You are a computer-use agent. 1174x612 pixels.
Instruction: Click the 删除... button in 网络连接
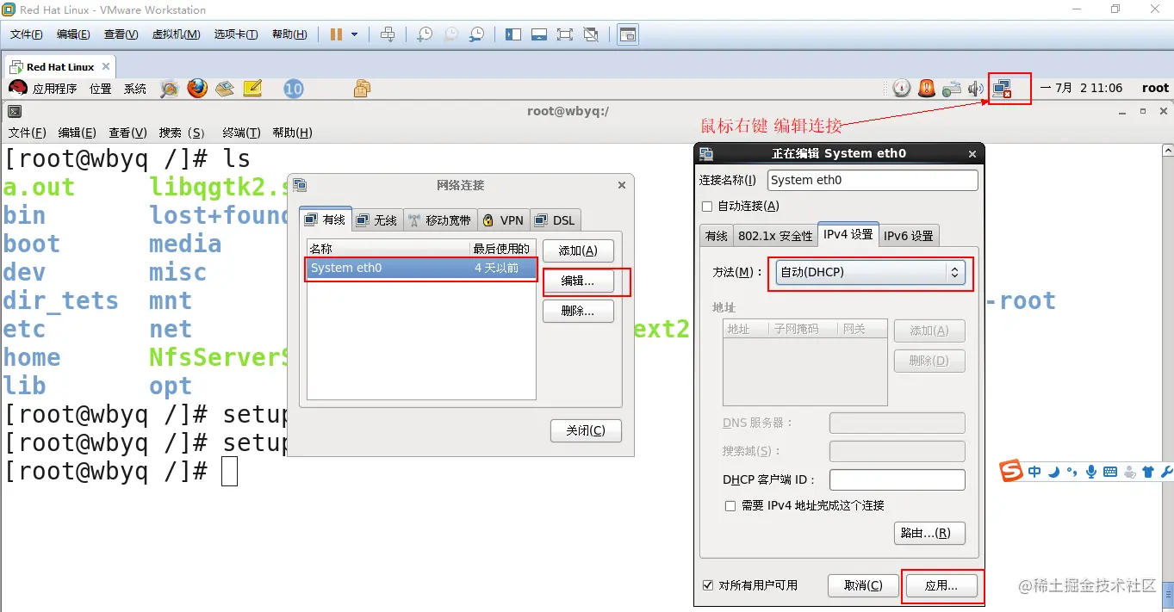(578, 312)
